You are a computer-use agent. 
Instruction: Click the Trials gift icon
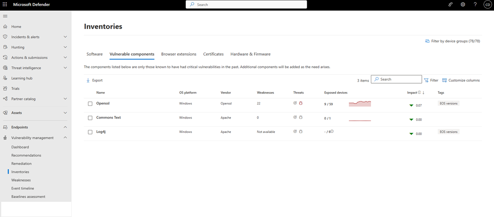[5, 88]
